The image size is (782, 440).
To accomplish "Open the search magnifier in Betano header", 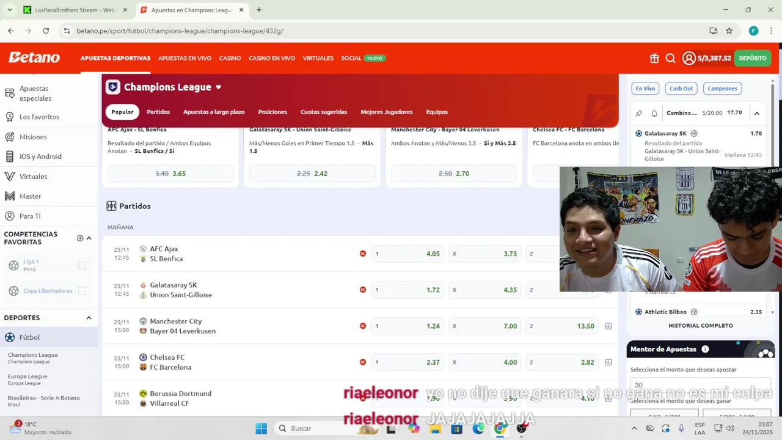I will 670,58.
